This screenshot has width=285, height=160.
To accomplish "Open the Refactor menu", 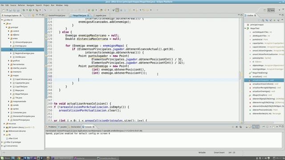I will pyautogui.click(x=21, y=5).
